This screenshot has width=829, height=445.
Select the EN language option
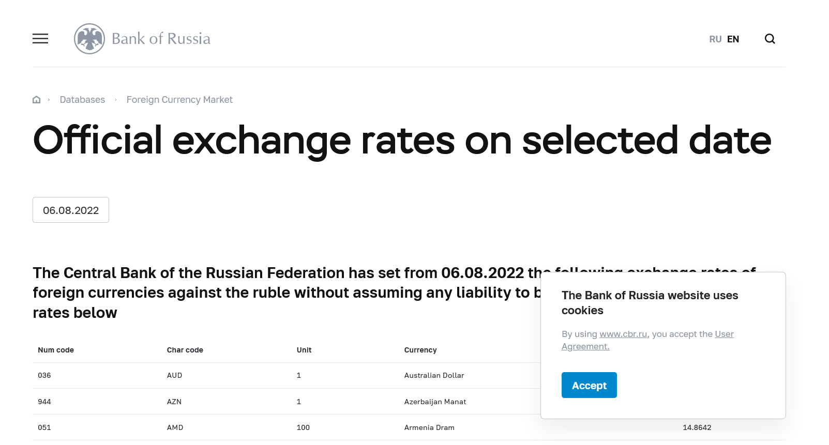click(733, 39)
